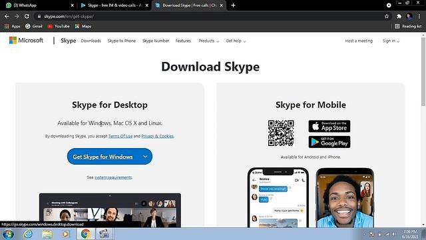Click the Microsoft logo
The height and width of the screenshot is (240, 426).
26,40
